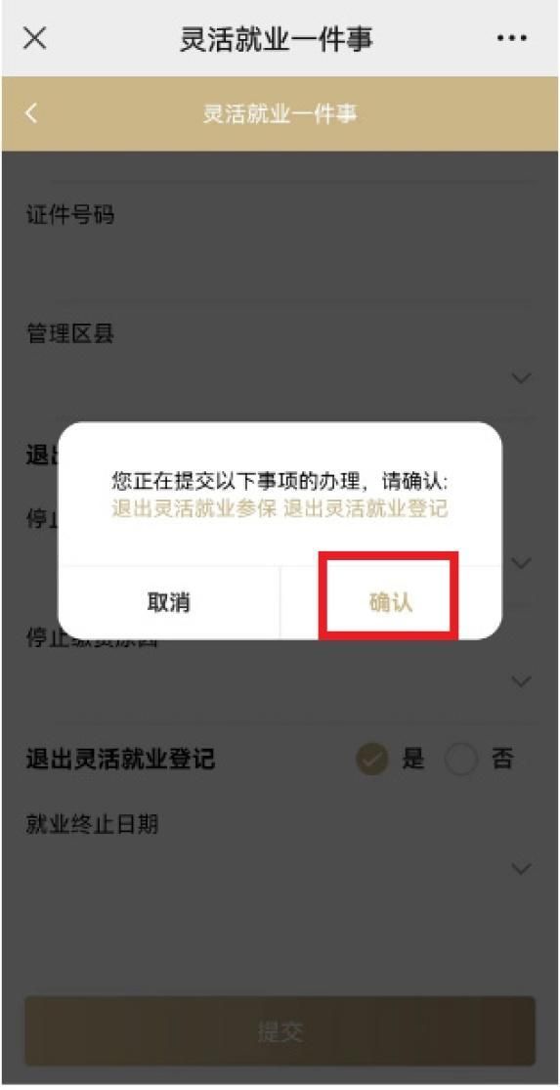This screenshot has width=560, height=1090.
Task: Tap the X close icon at top left
Action: (x=35, y=38)
